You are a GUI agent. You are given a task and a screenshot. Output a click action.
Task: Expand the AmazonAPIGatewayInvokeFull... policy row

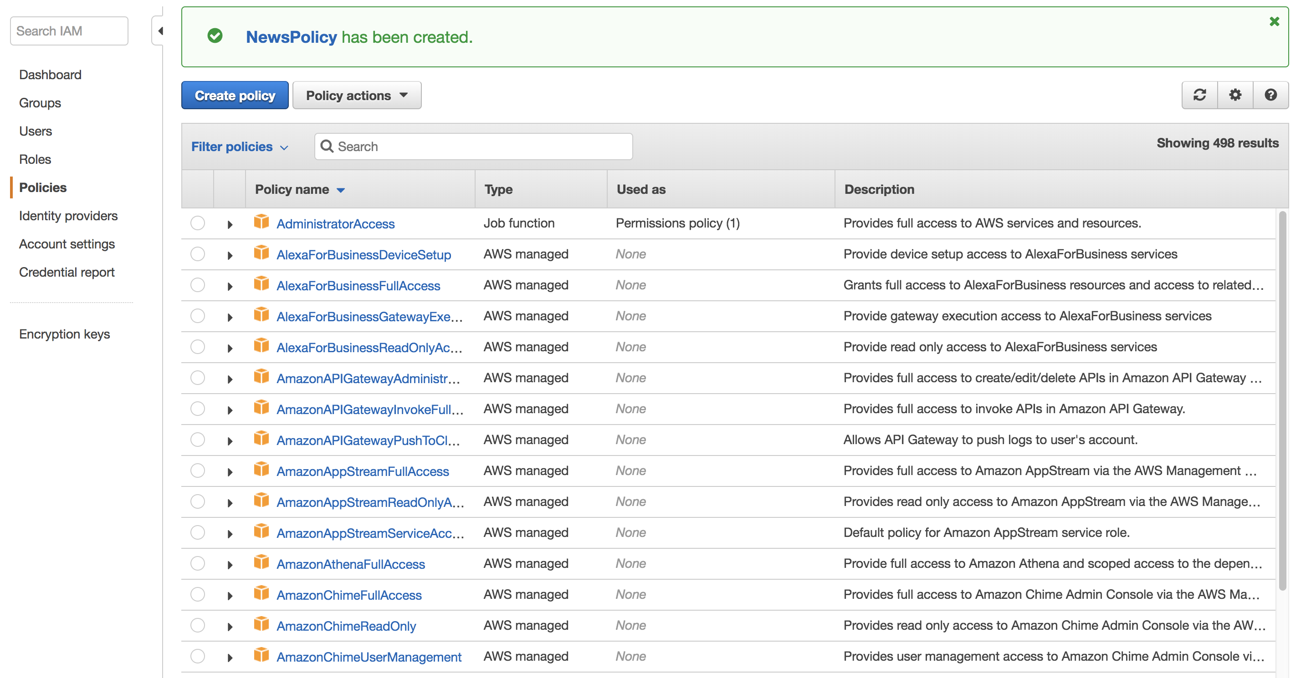pyautogui.click(x=230, y=410)
